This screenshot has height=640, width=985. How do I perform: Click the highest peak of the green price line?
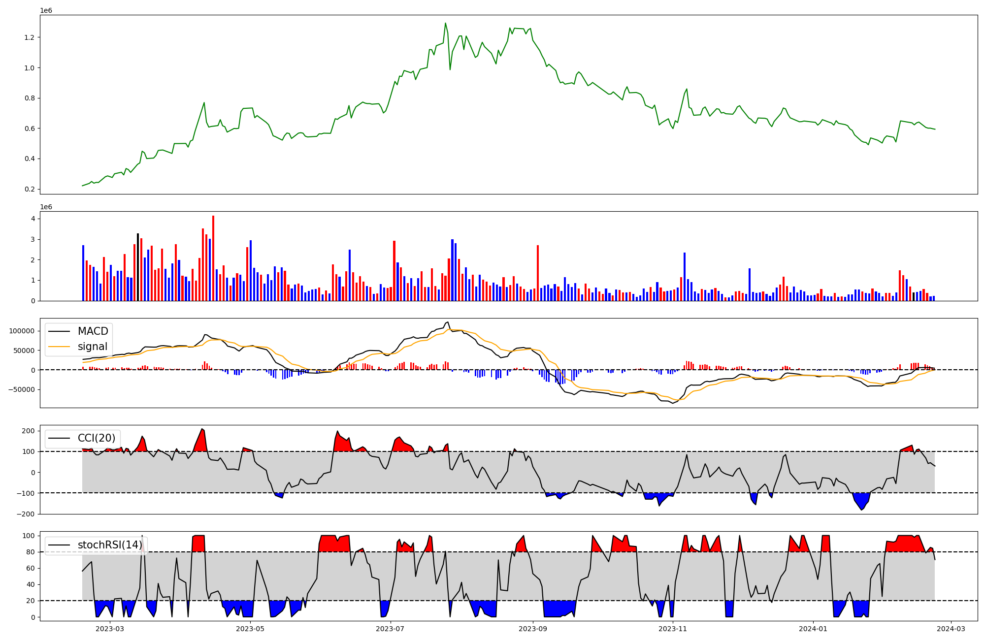pyautogui.click(x=445, y=23)
